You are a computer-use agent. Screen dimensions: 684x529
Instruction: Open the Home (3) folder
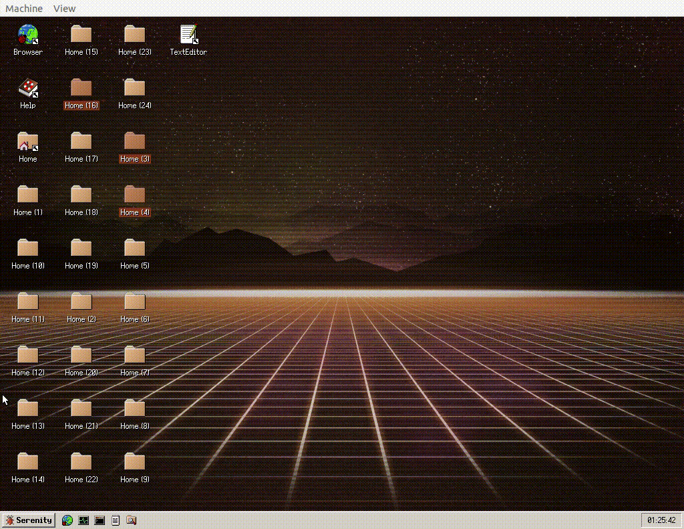134,142
